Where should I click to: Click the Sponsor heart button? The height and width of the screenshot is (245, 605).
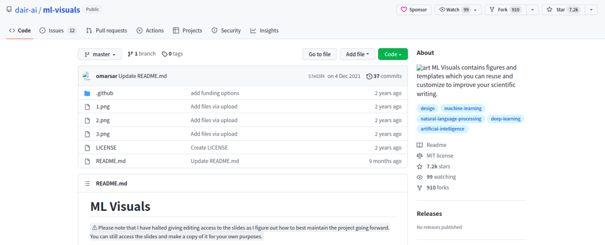[x=413, y=10]
